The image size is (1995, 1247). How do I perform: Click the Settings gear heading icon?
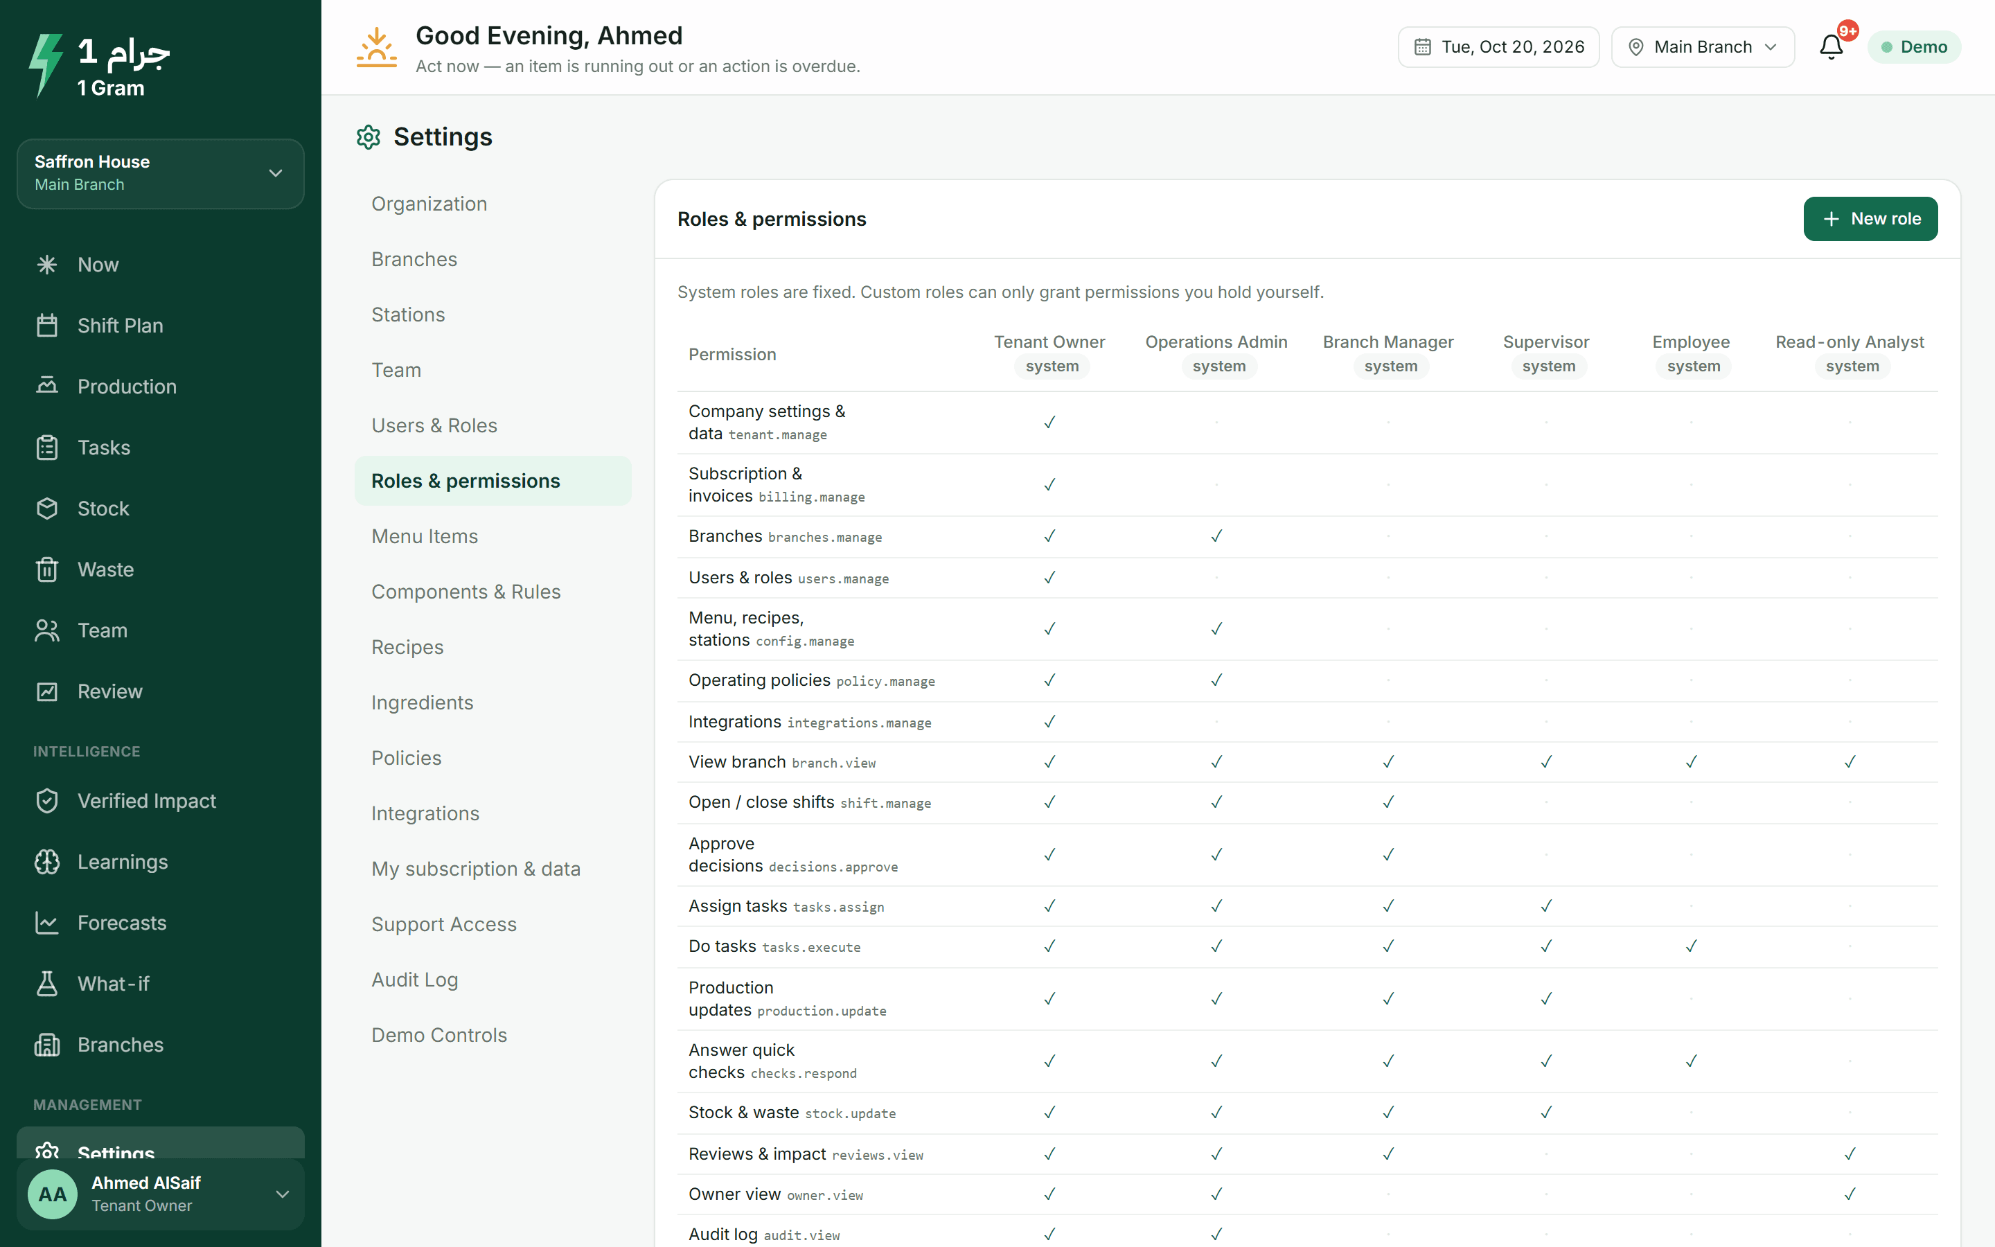pos(369,137)
